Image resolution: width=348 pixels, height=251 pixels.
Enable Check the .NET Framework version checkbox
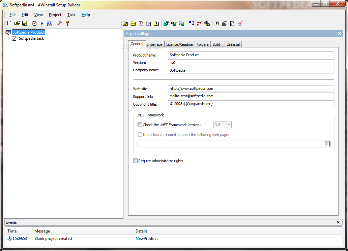coord(140,125)
